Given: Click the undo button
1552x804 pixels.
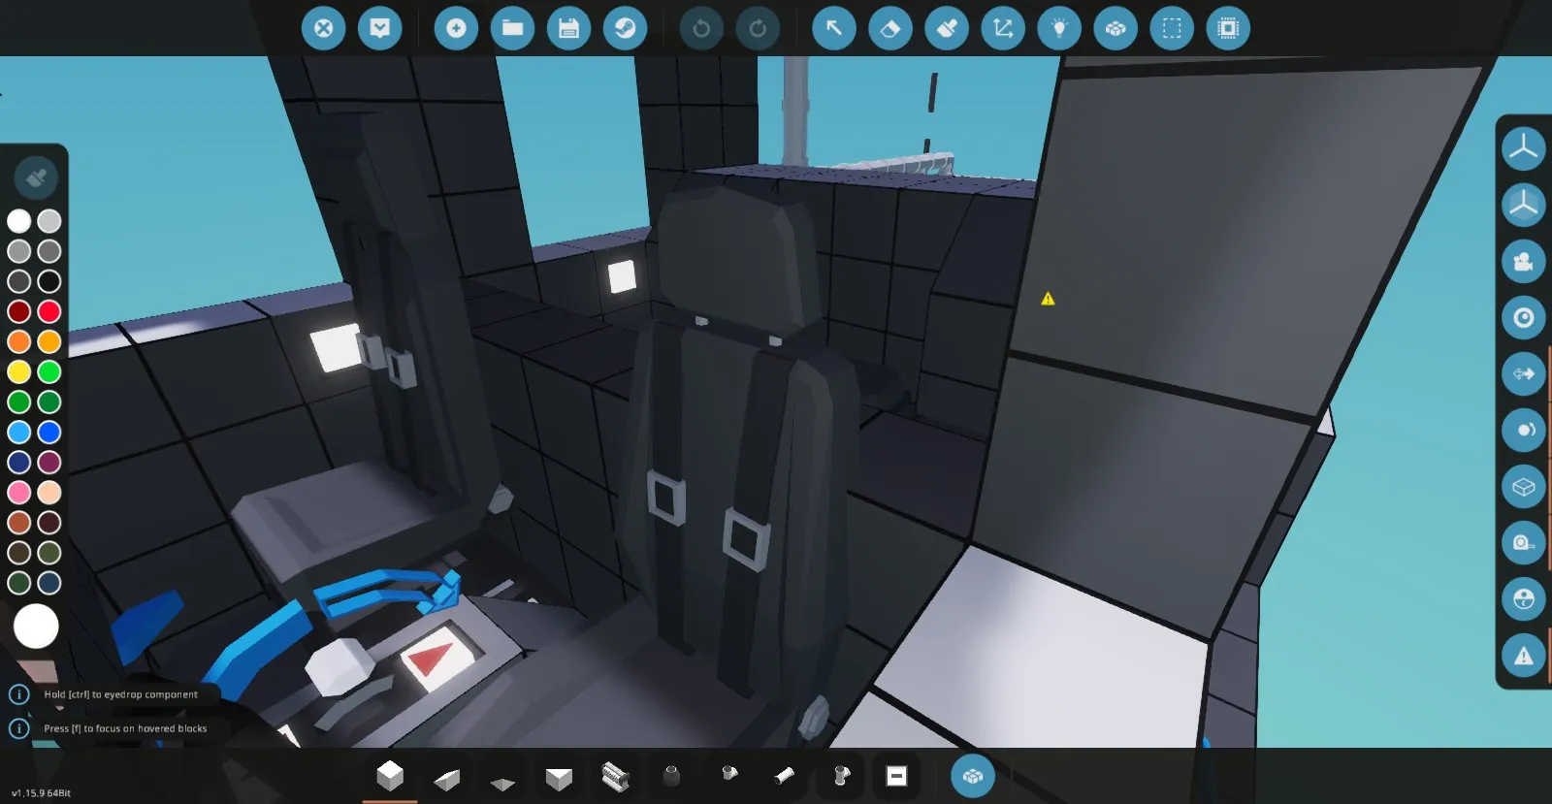Looking at the screenshot, I should click(x=701, y=28).
